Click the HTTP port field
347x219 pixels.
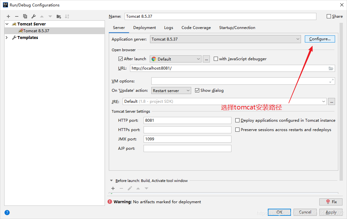[187, 120]
